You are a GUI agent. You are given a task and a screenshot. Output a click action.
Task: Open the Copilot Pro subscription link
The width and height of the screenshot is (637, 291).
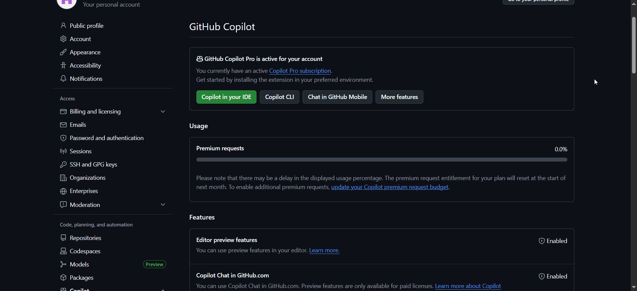pos(300,71)
